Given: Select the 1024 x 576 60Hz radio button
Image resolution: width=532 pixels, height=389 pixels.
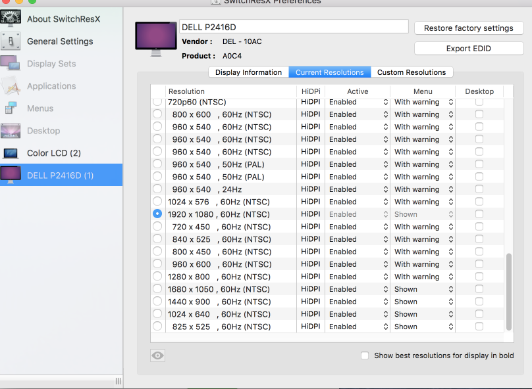Looking at the screenshot, I should [x=157, y=201].
